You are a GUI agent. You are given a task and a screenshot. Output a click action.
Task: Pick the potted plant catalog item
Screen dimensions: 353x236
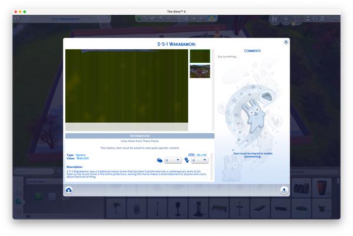click(x=322, y=208)
